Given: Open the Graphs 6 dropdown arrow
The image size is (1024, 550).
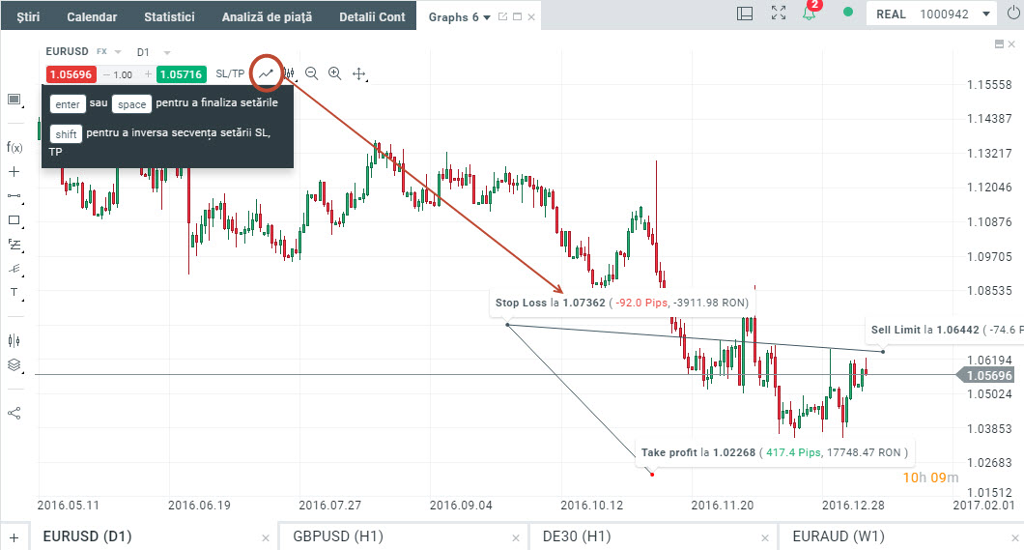Looking at the screenshot, I should (x=487, y=17).
